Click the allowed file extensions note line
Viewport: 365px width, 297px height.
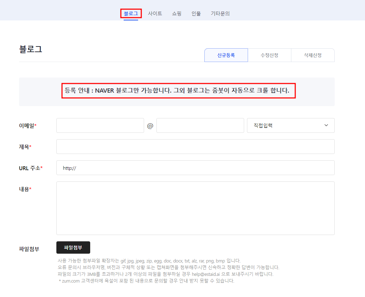tap(149, 261)
